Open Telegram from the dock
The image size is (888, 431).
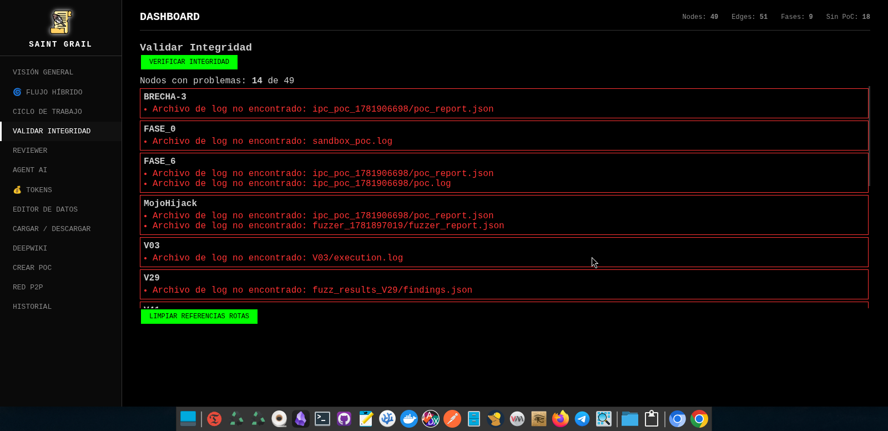coord(582,419)
